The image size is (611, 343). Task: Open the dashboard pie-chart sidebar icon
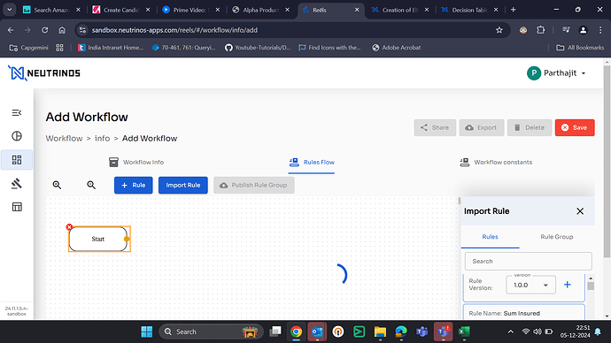[17, 136]
